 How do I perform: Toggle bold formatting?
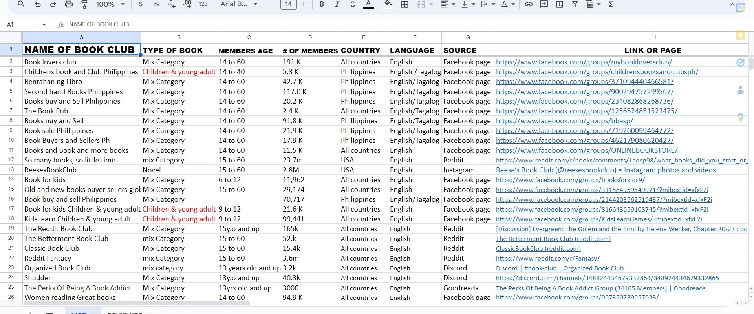pyautogui.click(x=322, y=4)
